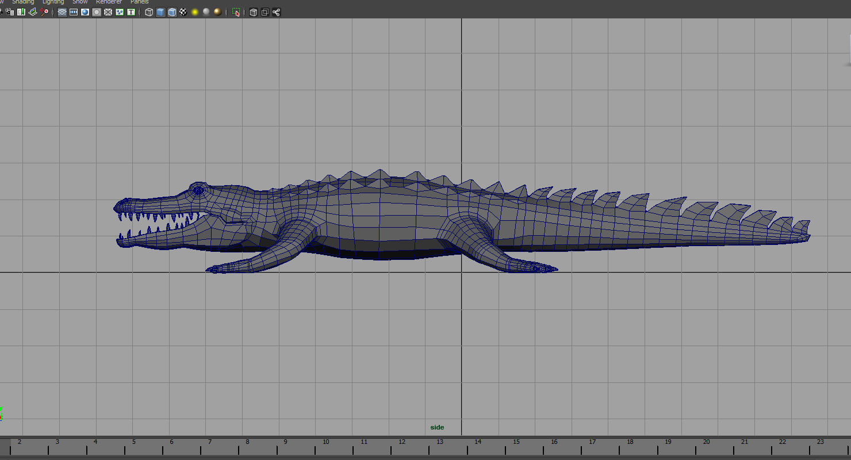
Task: Toggle the film gate overlay
Action: click(x=74, y=12)
